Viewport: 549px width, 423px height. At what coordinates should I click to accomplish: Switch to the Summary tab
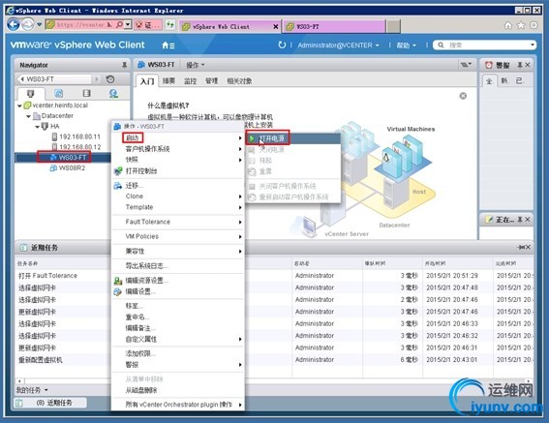pyautogui.click(x=168, y=81)
